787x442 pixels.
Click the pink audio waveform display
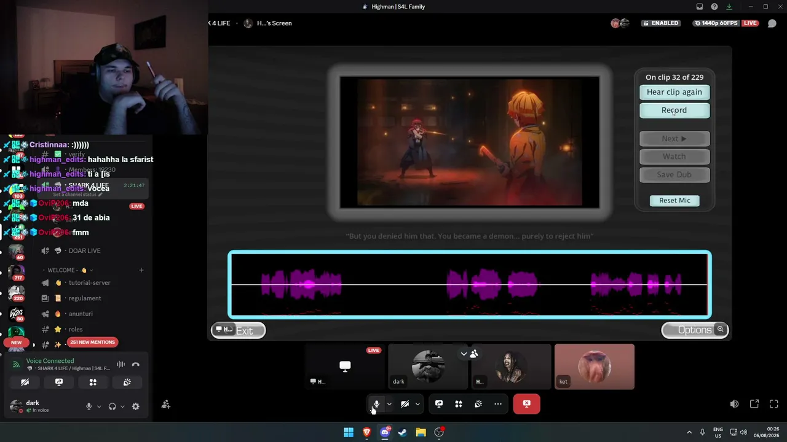click(470, 285)
